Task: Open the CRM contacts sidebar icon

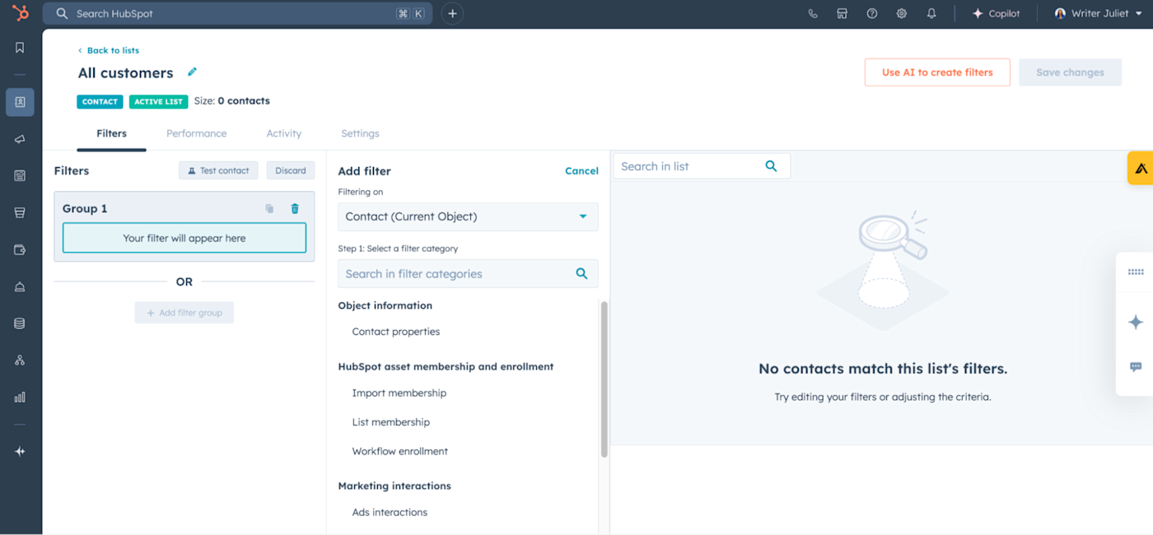Action: tap(20, 102)
